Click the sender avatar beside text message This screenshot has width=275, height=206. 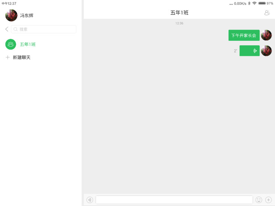point(266,35)
